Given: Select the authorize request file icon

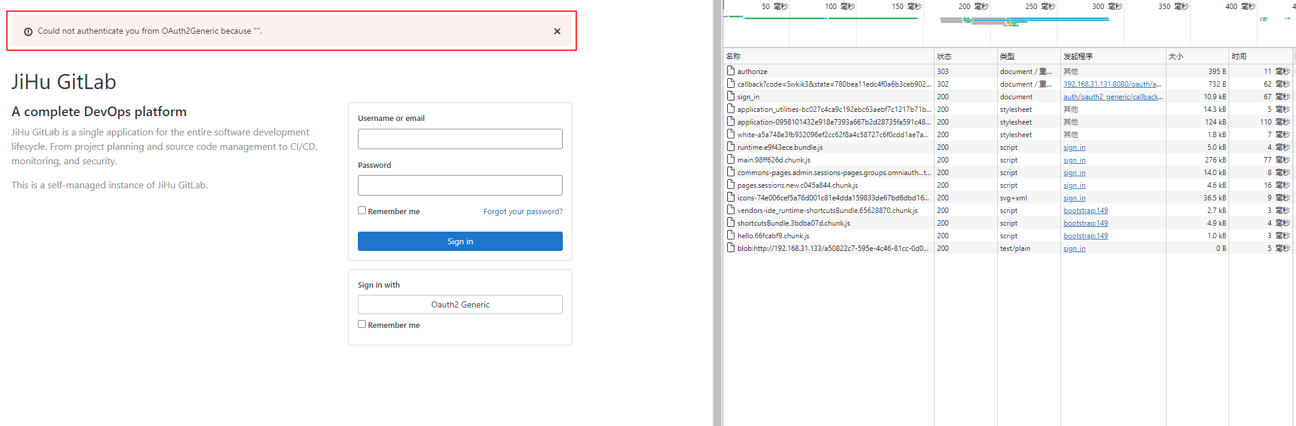Looking at the screenshot, I should coord(731,71).
